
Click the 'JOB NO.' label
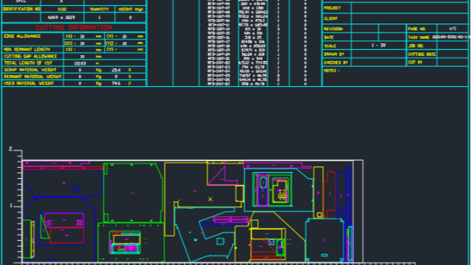[x=416, y=46]
